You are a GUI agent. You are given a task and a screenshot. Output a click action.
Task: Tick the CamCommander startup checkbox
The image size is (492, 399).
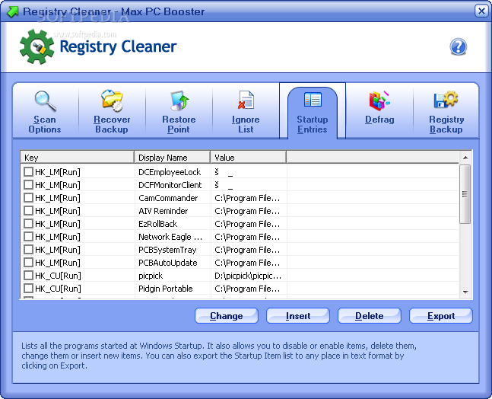point(28,198)
